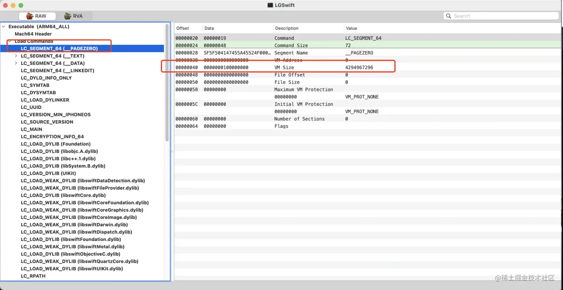Collapse the Executable (ARM64_ALL) node
Viewport: 563px width, 290px height.
tap(3, 27)
